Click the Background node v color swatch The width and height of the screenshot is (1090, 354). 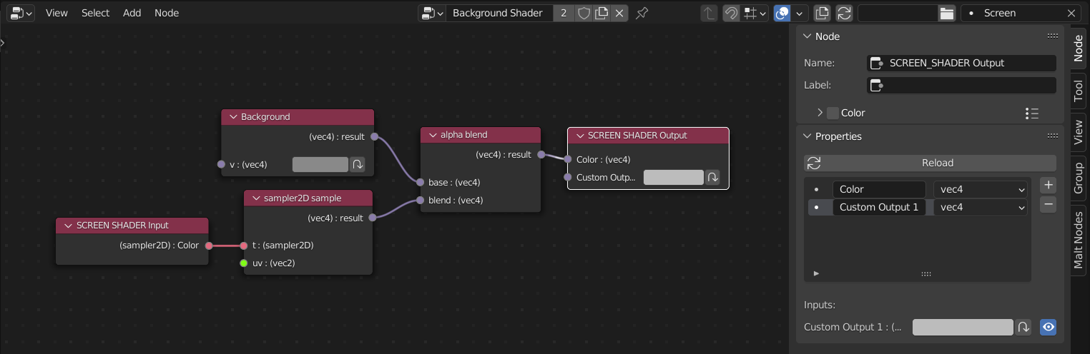pos(320,164)
